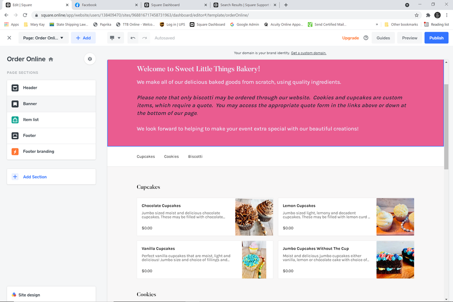Open the Chrome extensions puzzle icon
The image size is (453, 302).
[x=428, y=15]
